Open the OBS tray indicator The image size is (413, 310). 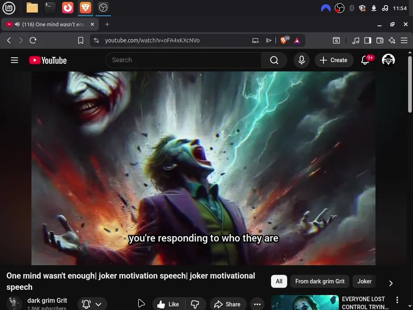(x=339, y=9)
